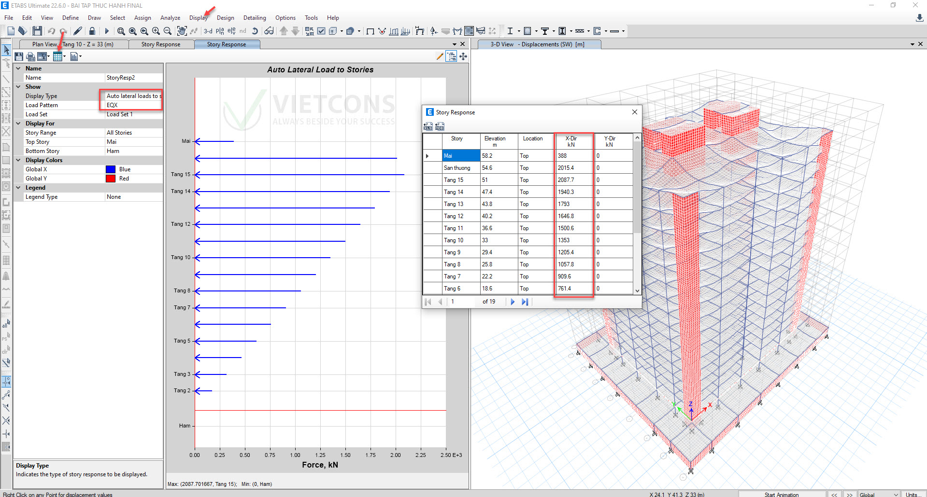
Task: Click save icon in Story Response panel
Action: coord(19,56)
